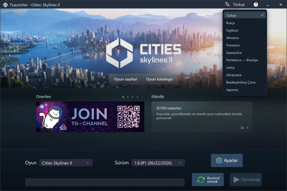The image size is (287, 191).
Task: Click the Telegram icon on the banner
Action: coord(42,107)
